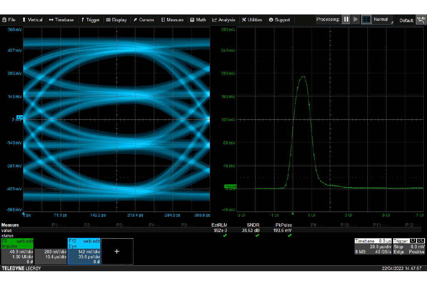Open the Cursors menu

tap(143, 20)
